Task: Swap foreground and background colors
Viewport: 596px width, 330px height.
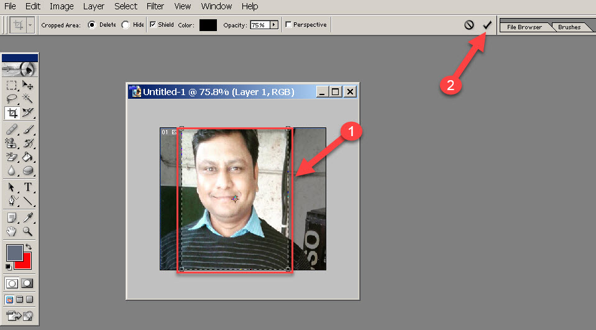Action: pos(29,247)
